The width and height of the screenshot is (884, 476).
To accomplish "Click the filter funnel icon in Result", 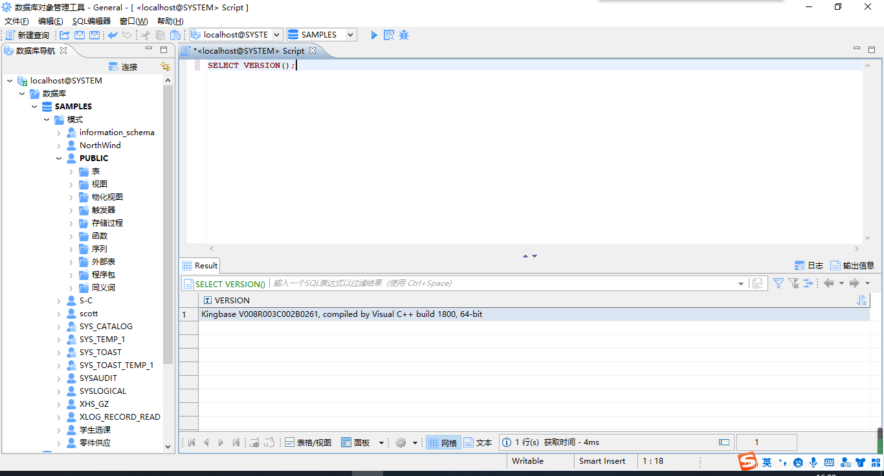I will pyautogui.click(x=779, y=283).
